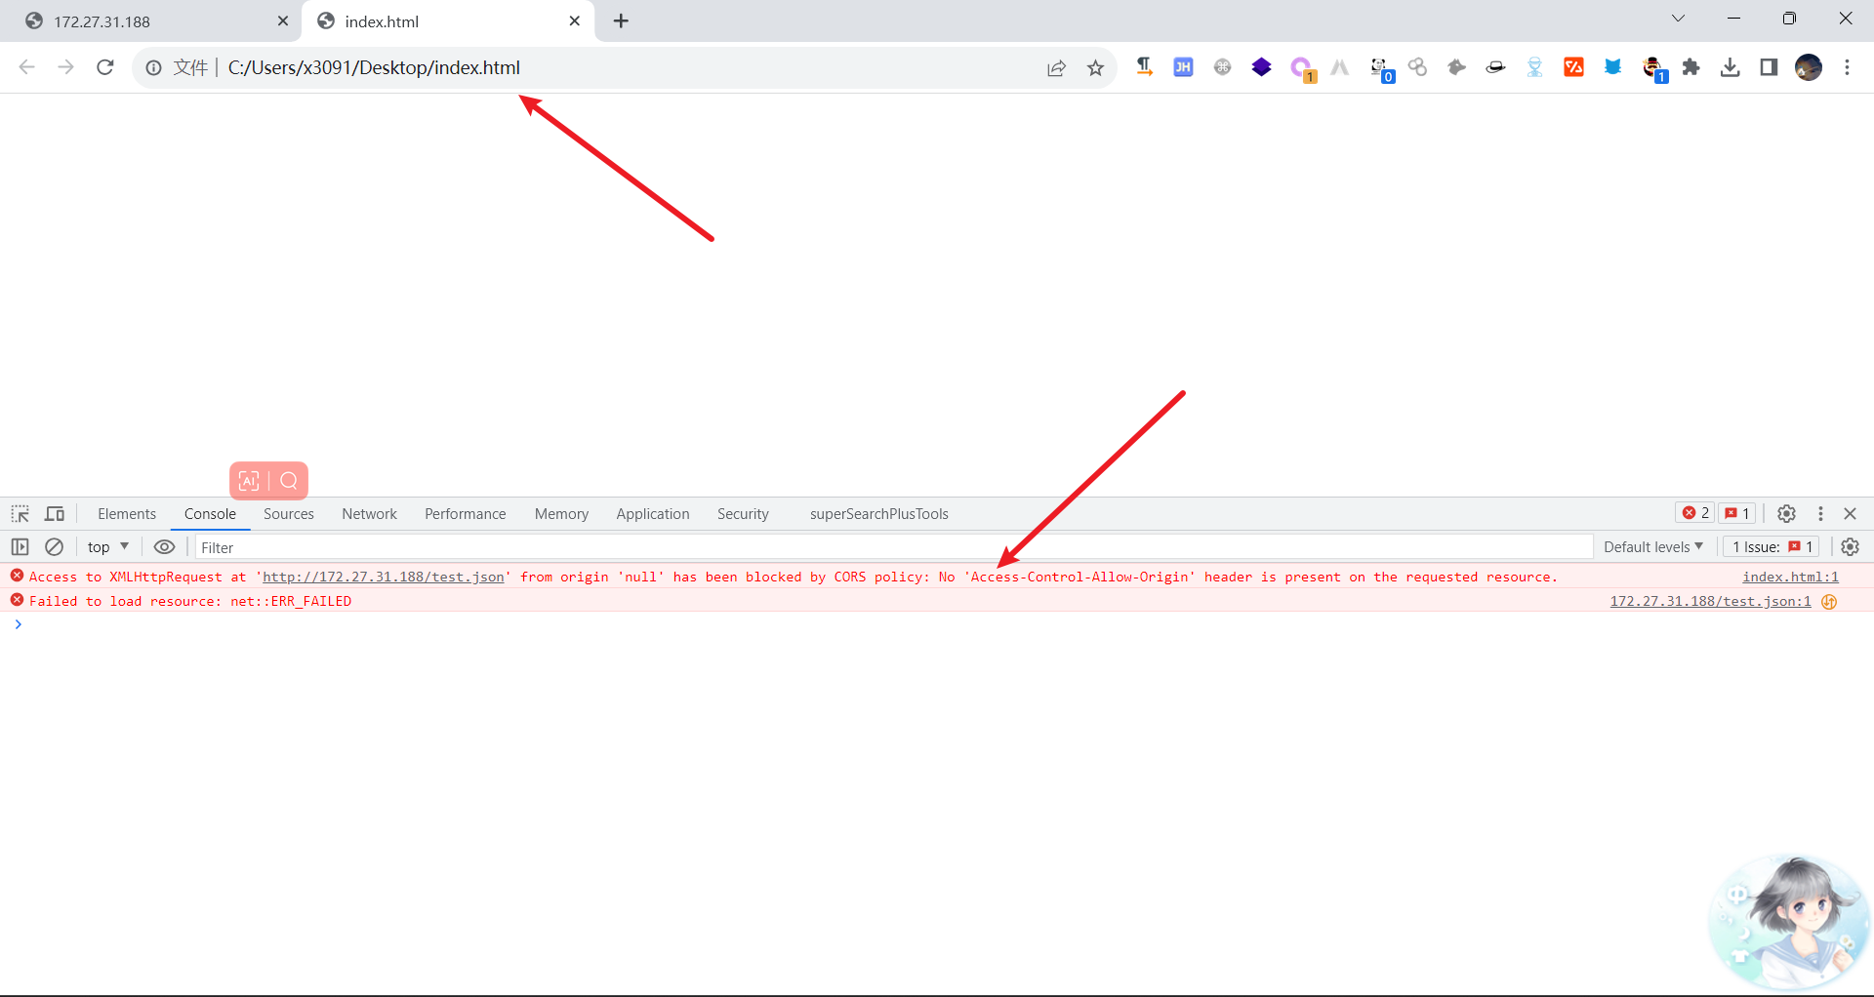The height and width of the screenshot is (997, 1874).
Task: Share this page via the share icon
Action: (1056, 68)
